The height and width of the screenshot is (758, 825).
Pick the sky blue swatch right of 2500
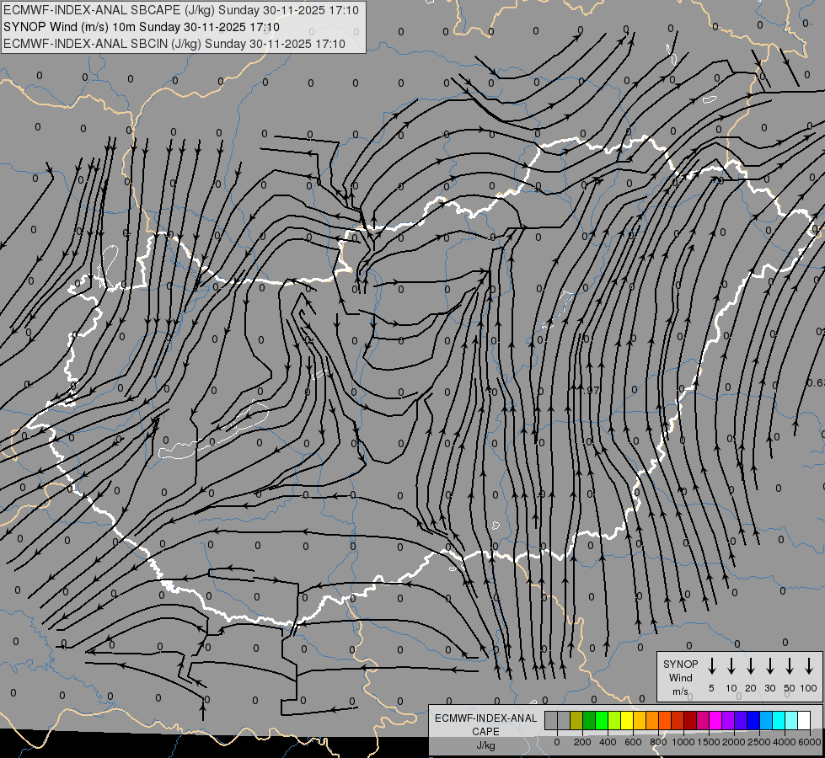765,720
